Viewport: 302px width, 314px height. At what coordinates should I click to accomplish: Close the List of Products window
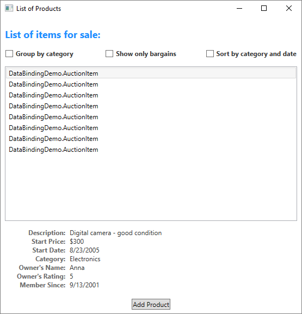pyautogui.click(x=289, y=8)
